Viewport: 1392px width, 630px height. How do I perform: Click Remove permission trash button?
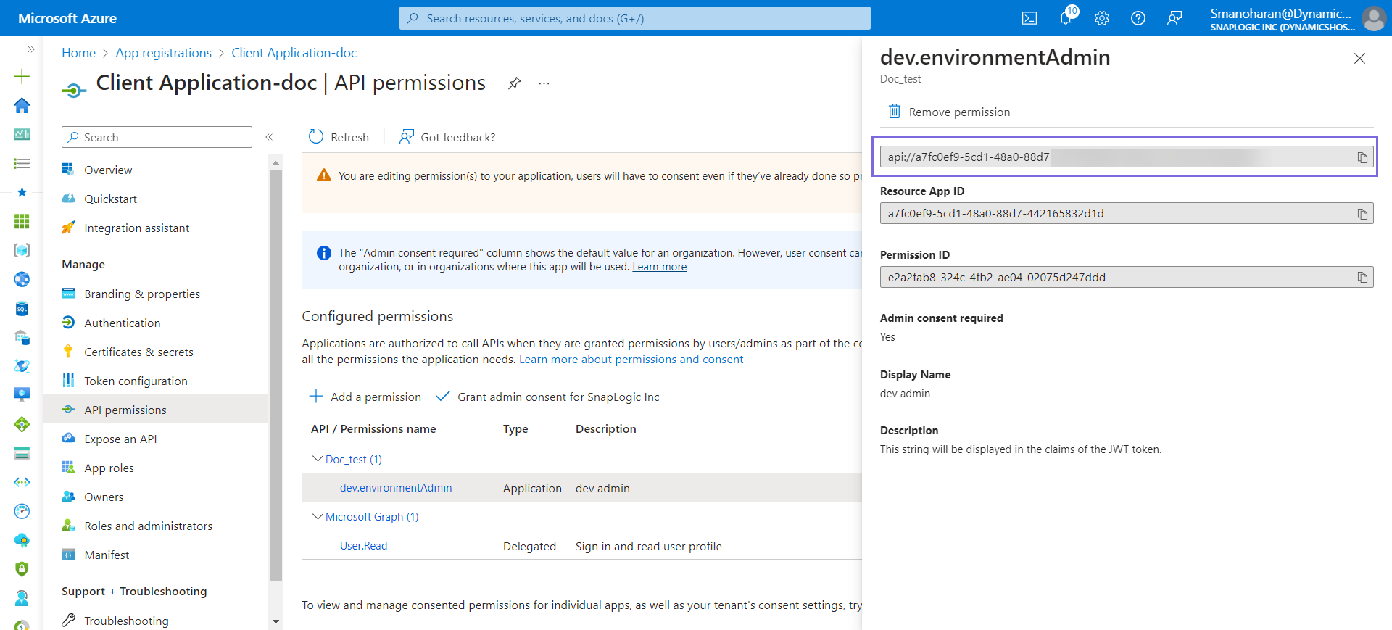pyautogui.click(x=949, y=112)
